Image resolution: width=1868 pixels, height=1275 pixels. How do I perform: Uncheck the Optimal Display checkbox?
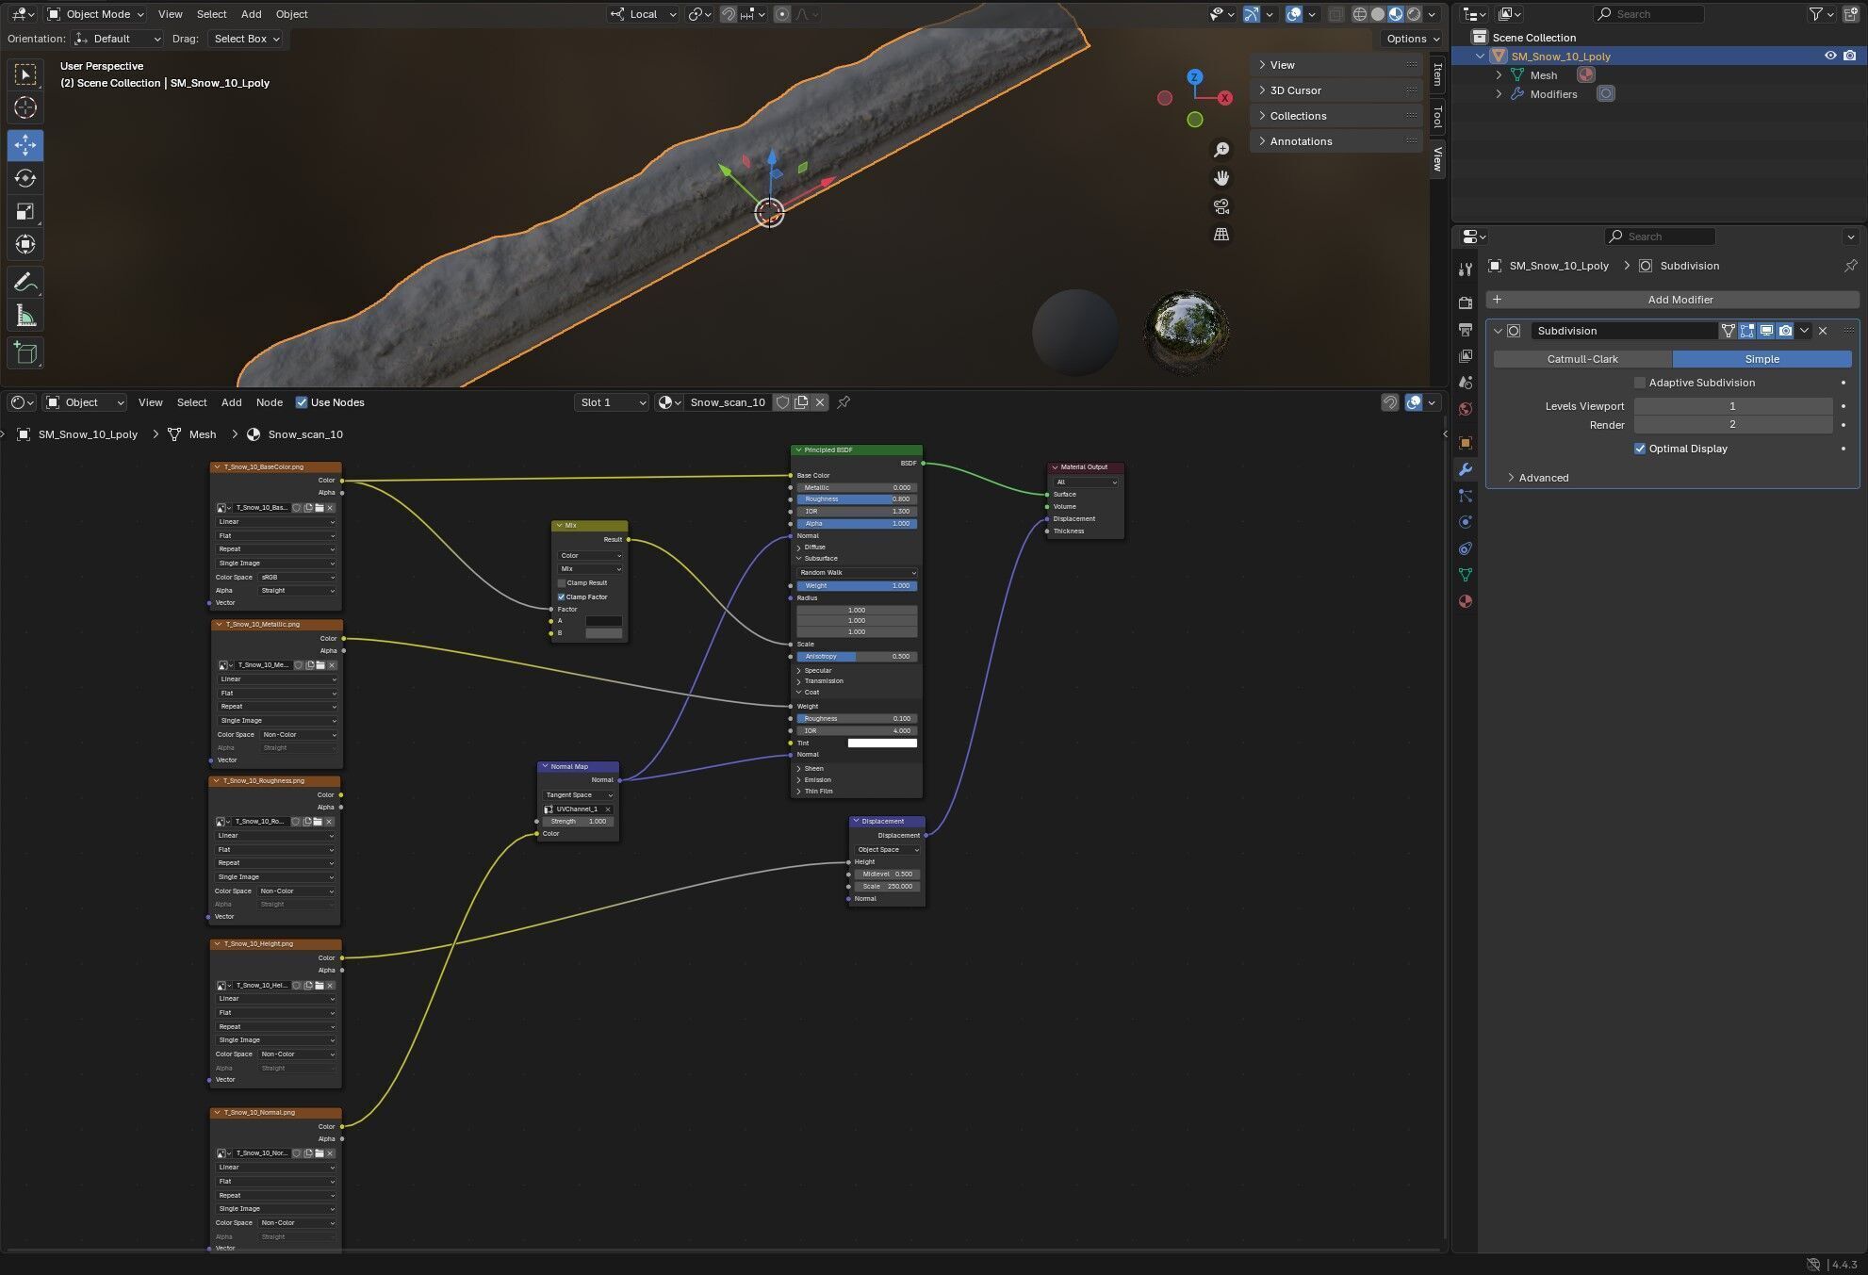(x=1640, y=449)
